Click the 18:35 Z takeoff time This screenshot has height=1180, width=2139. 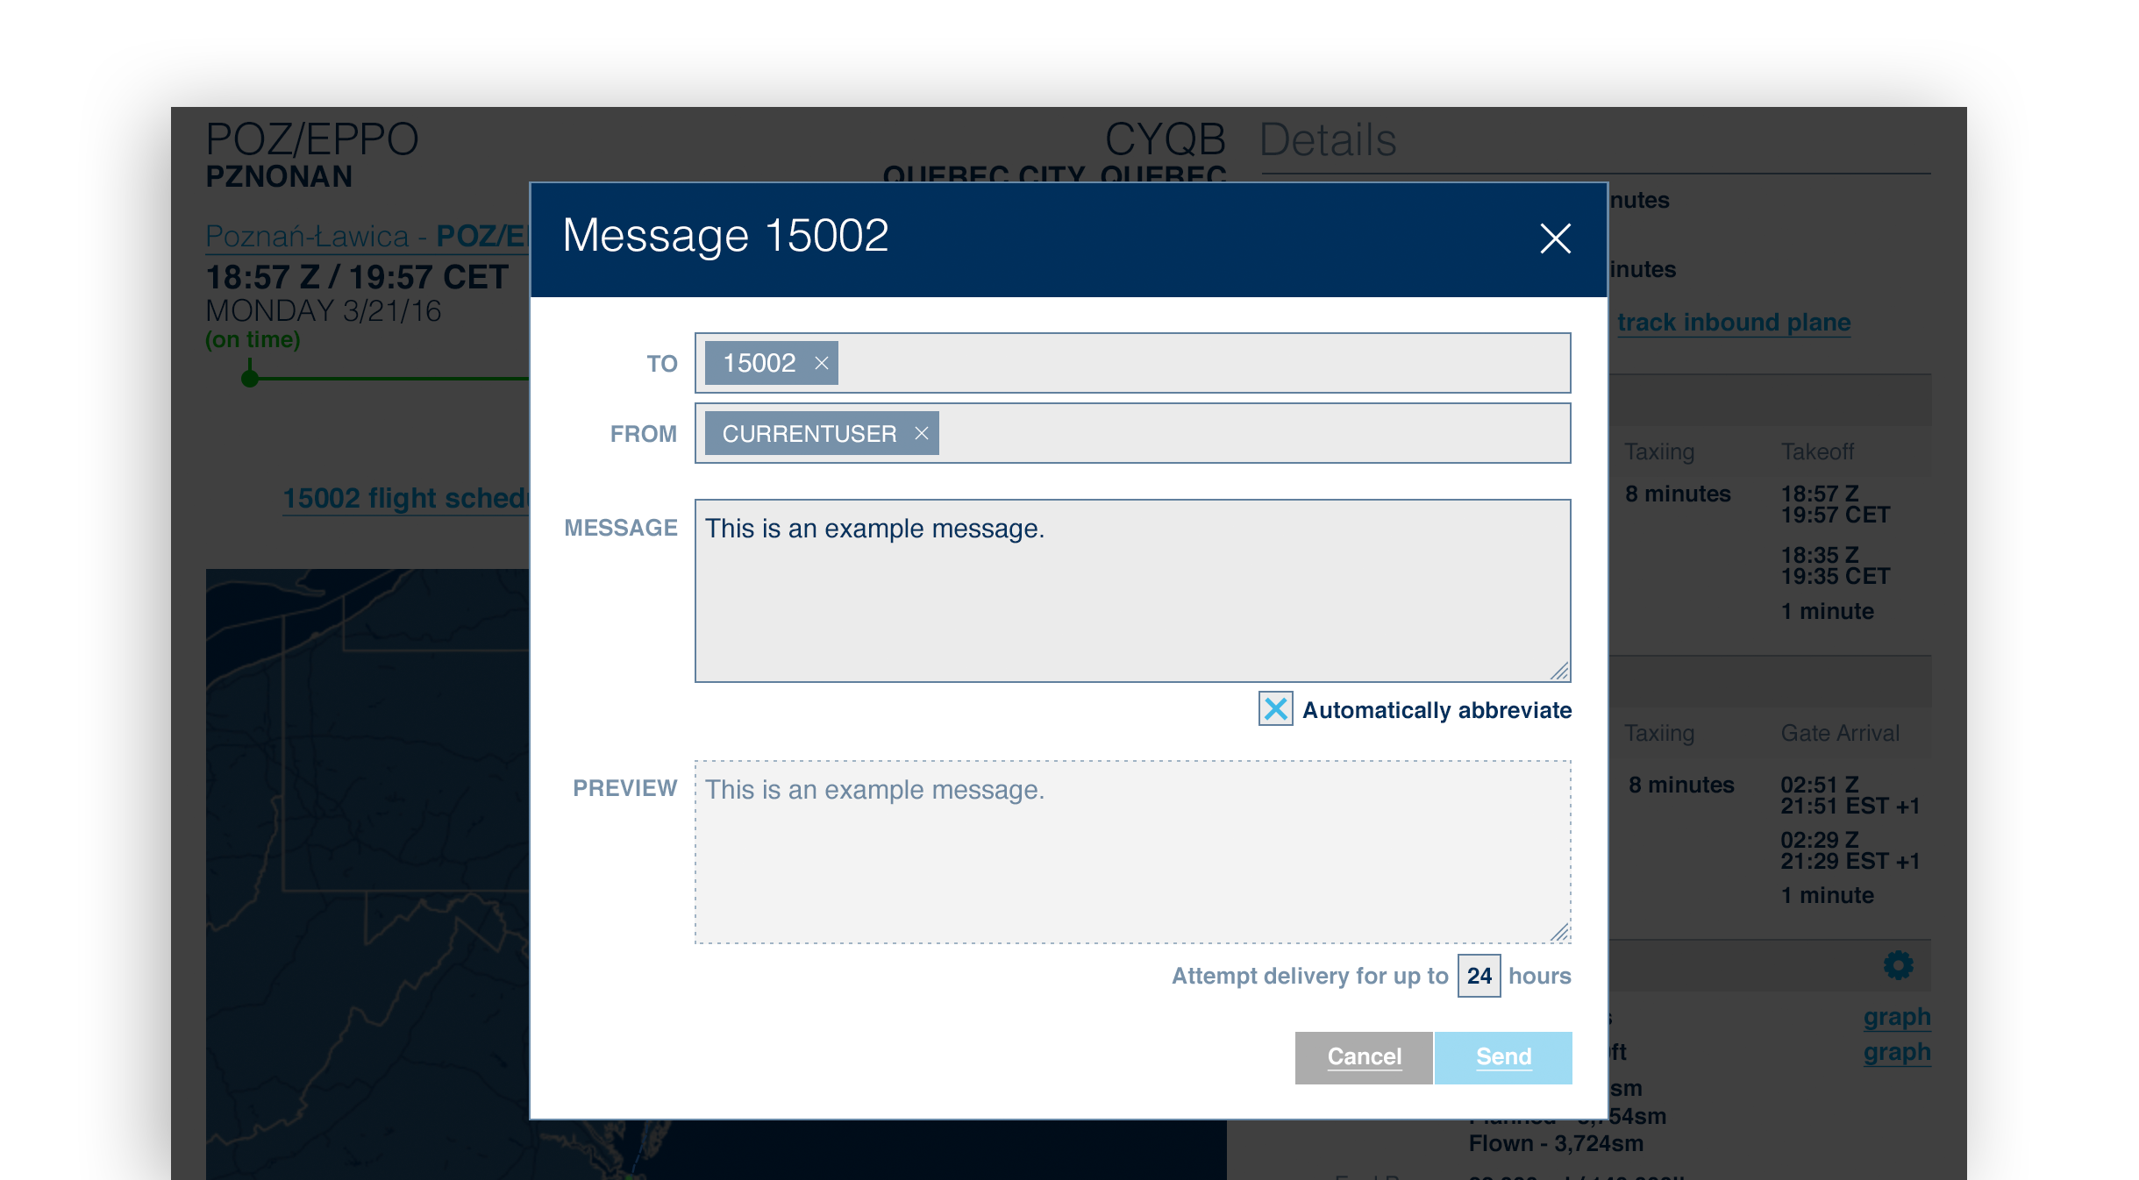coord(1820,555)
